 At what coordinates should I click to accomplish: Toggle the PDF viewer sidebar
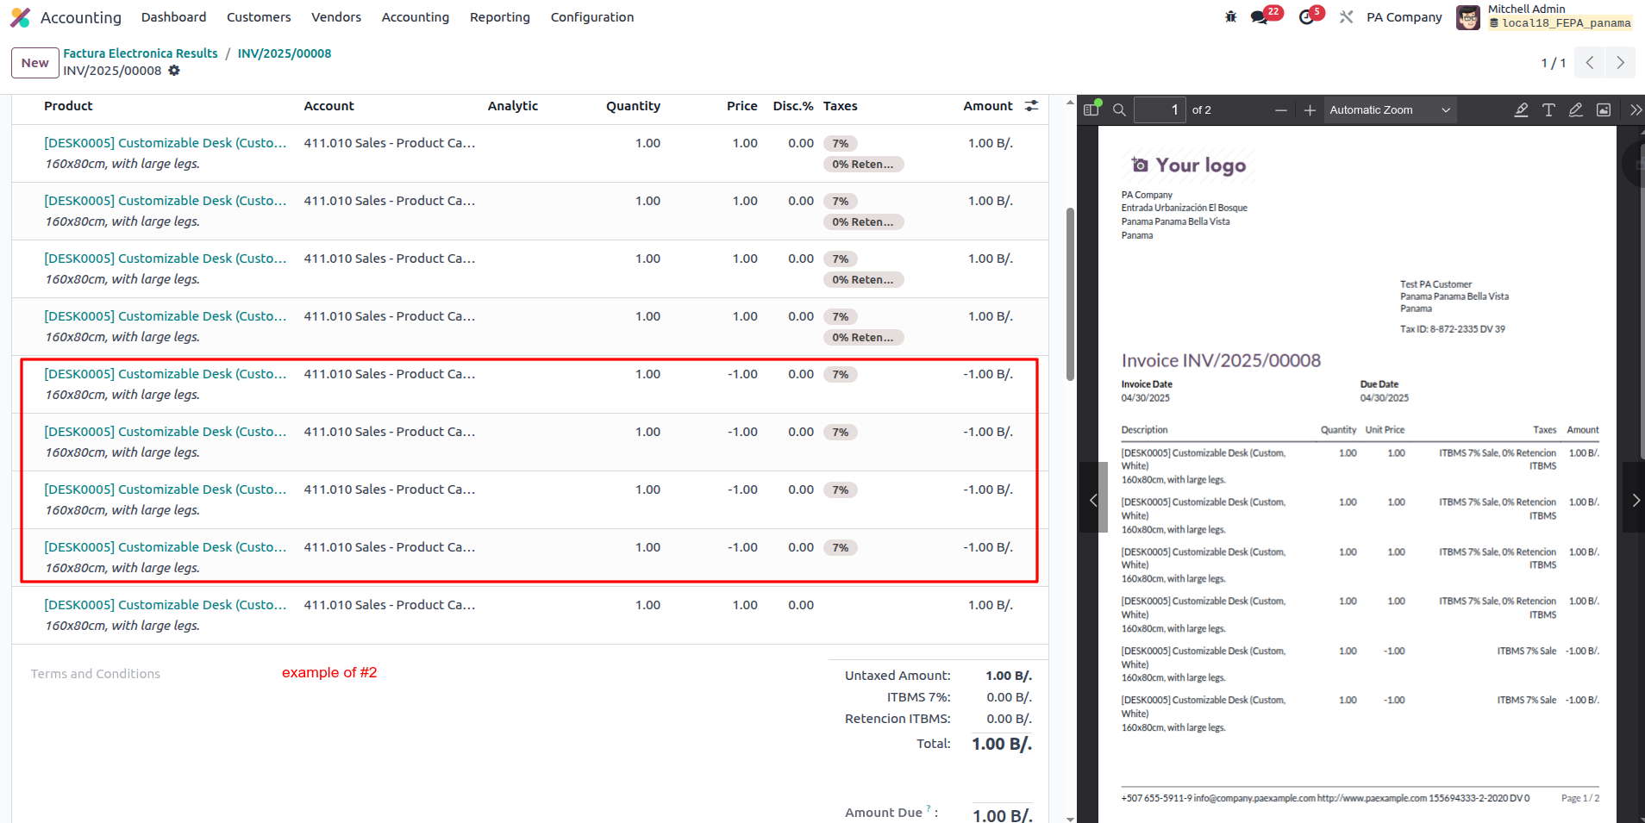coord(1091,109)
